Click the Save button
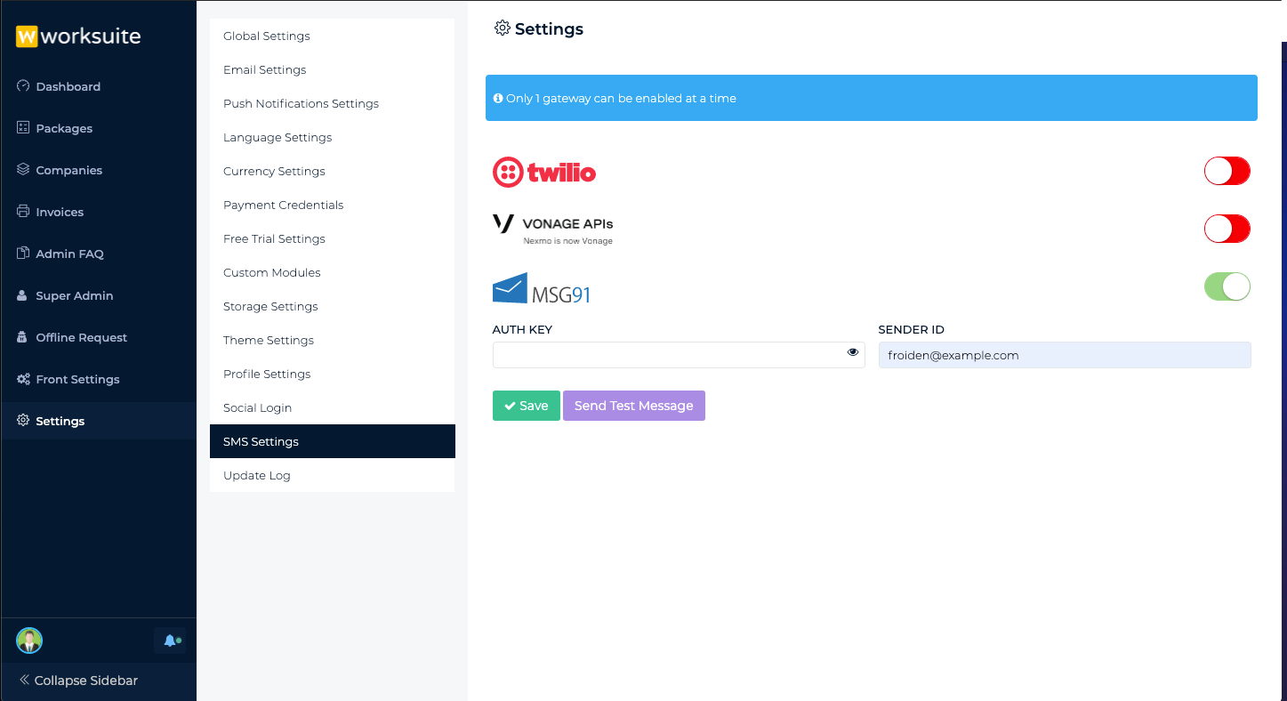The height and width of the screenshot is (701, 1287). pyautogui.click(x=527, y=406)
